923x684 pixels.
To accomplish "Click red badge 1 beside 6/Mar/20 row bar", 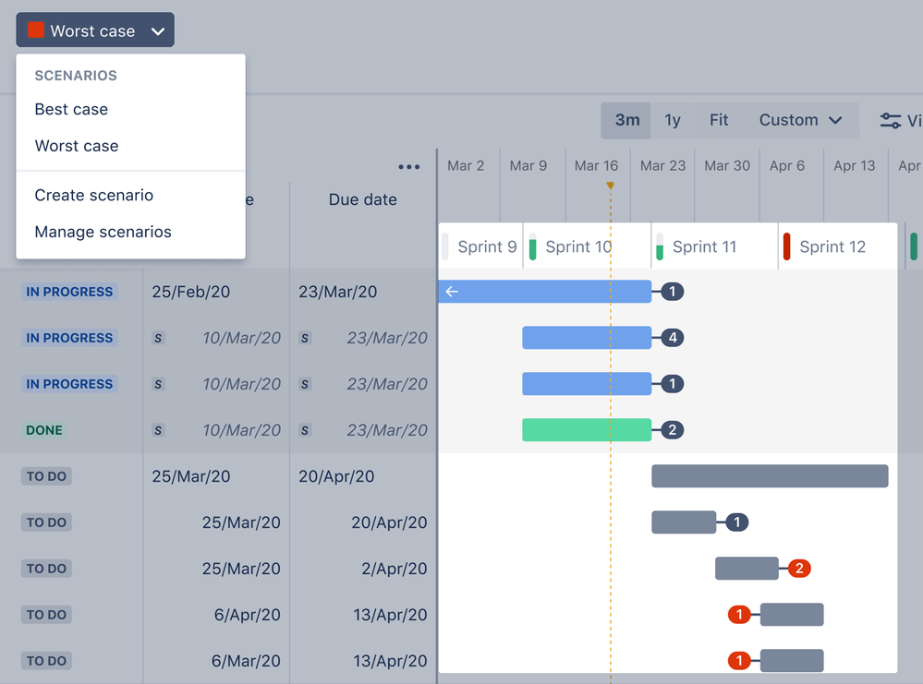I will click(x=739, y=661).
